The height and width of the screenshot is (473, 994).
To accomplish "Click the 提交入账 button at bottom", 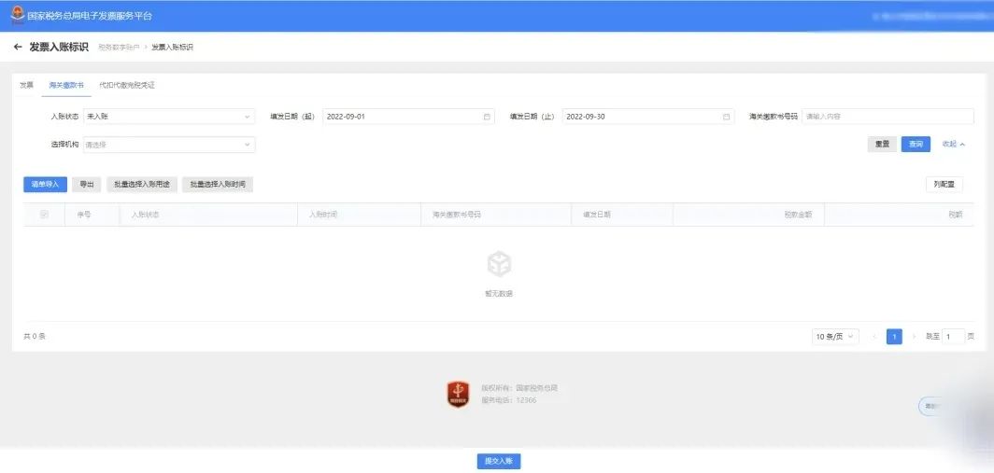I will pos(498,461).
